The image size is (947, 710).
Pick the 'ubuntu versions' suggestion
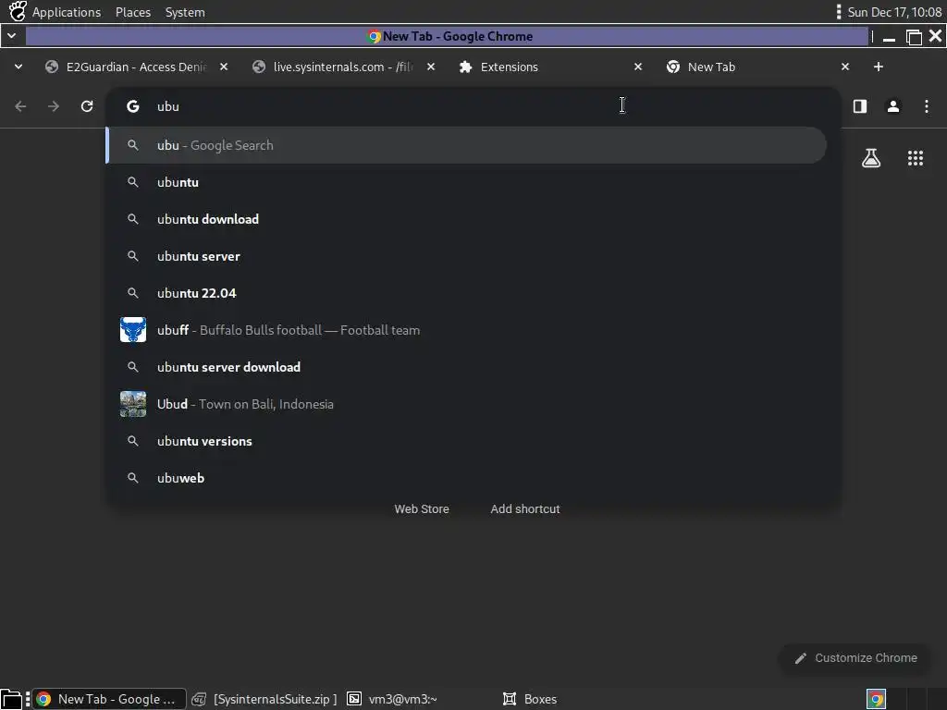(466, 441)
